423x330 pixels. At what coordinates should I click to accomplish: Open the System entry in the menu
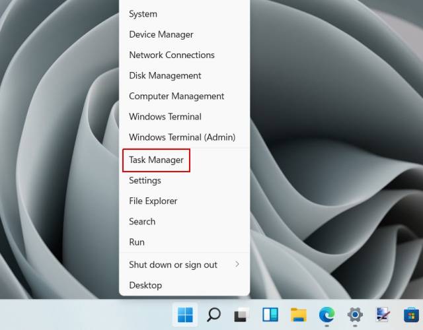pyautogui.click(x=184, y=14)
